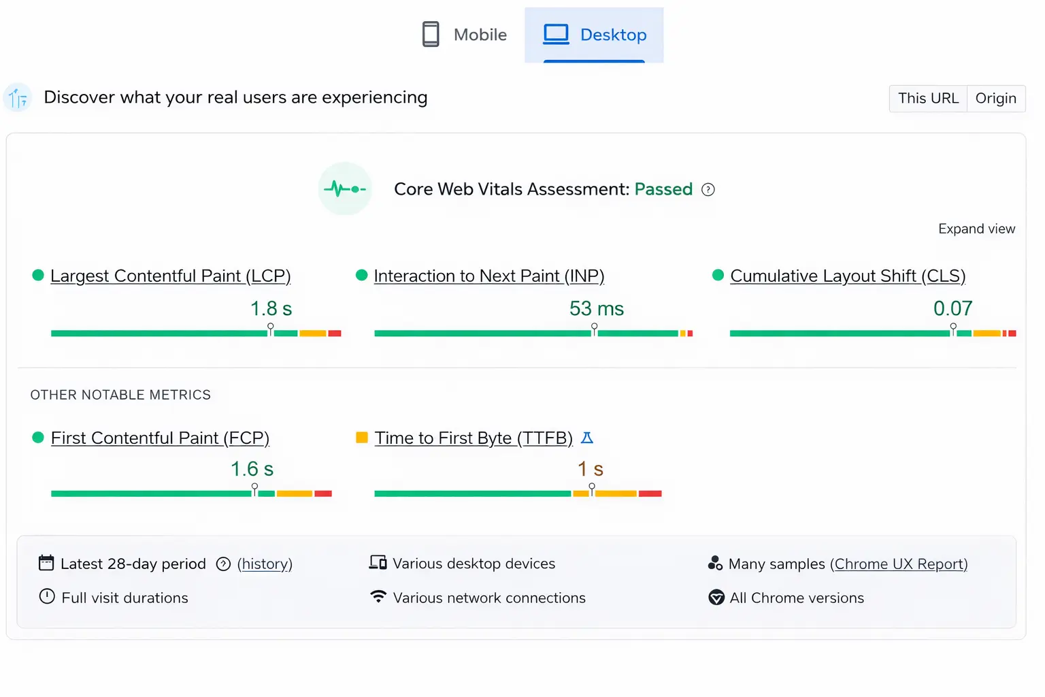1045x697 pixels.
Task: Open the Chrome UX Report link
Action: click(x=898, y=564)
